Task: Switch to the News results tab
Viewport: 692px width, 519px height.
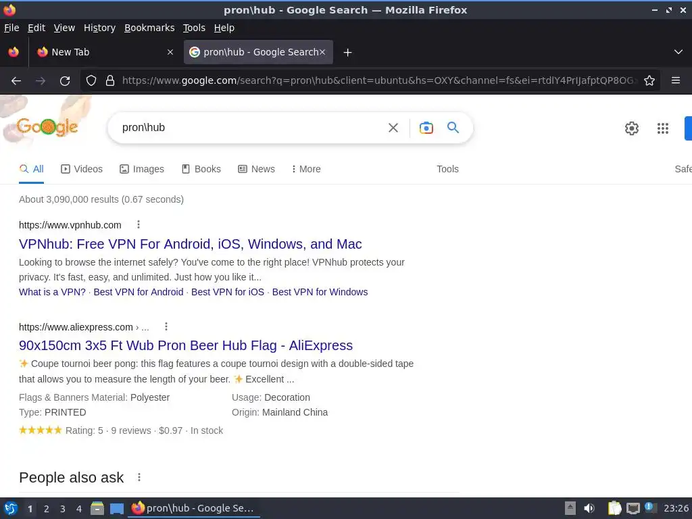Action: 256,169
